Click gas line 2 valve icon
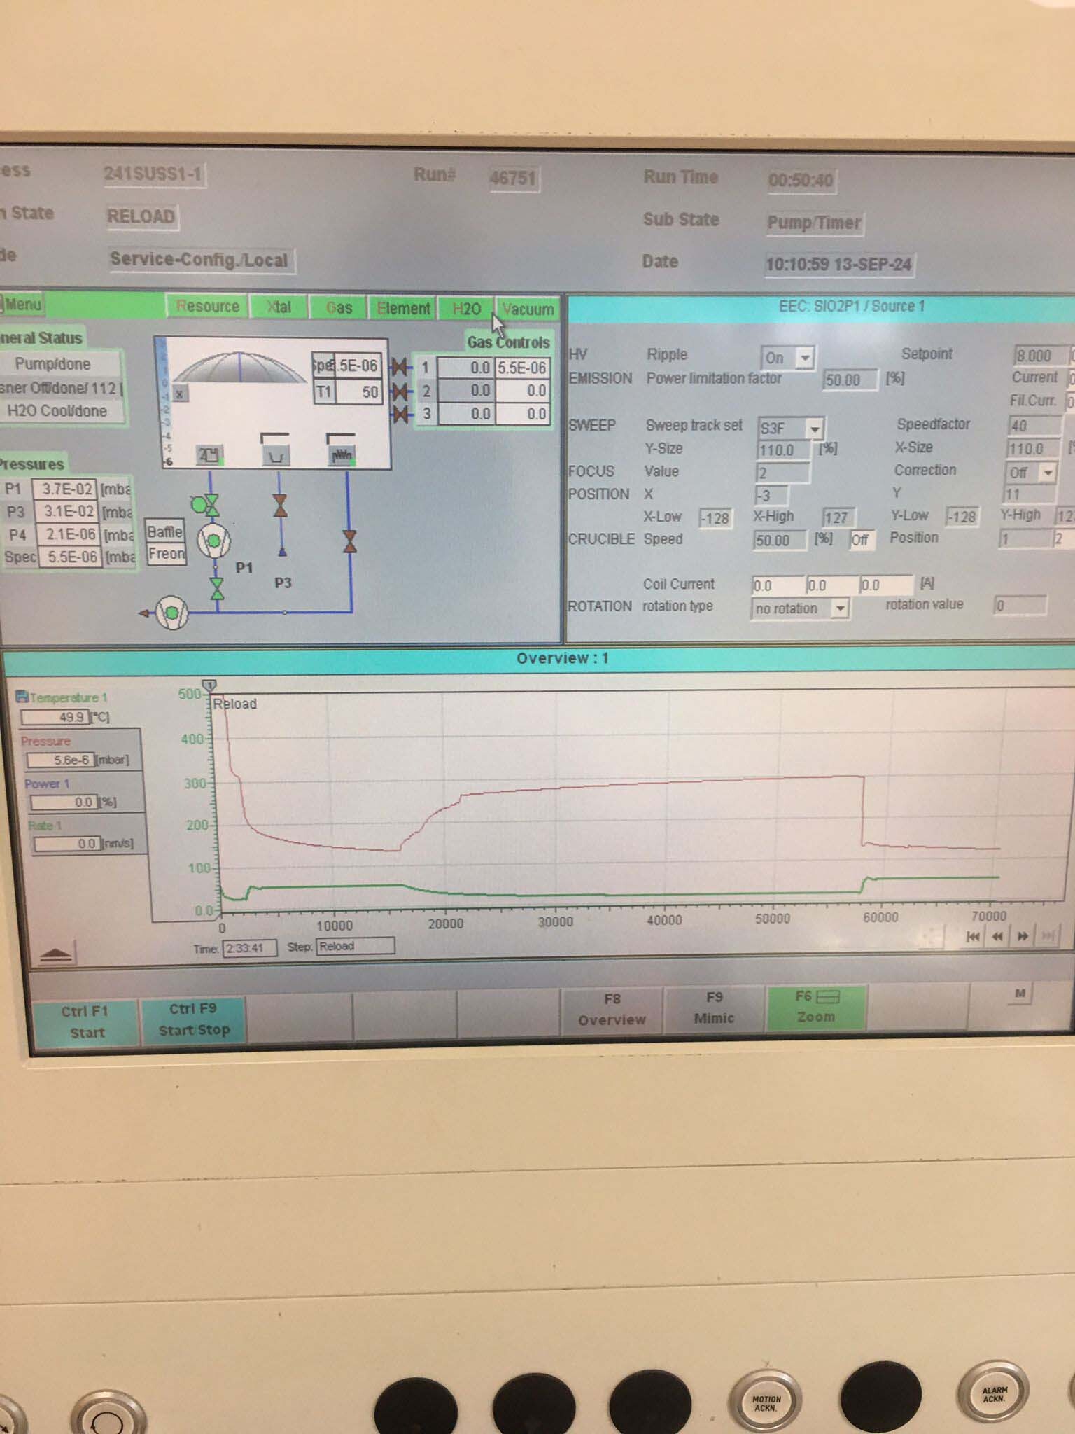 coord(400,391)
